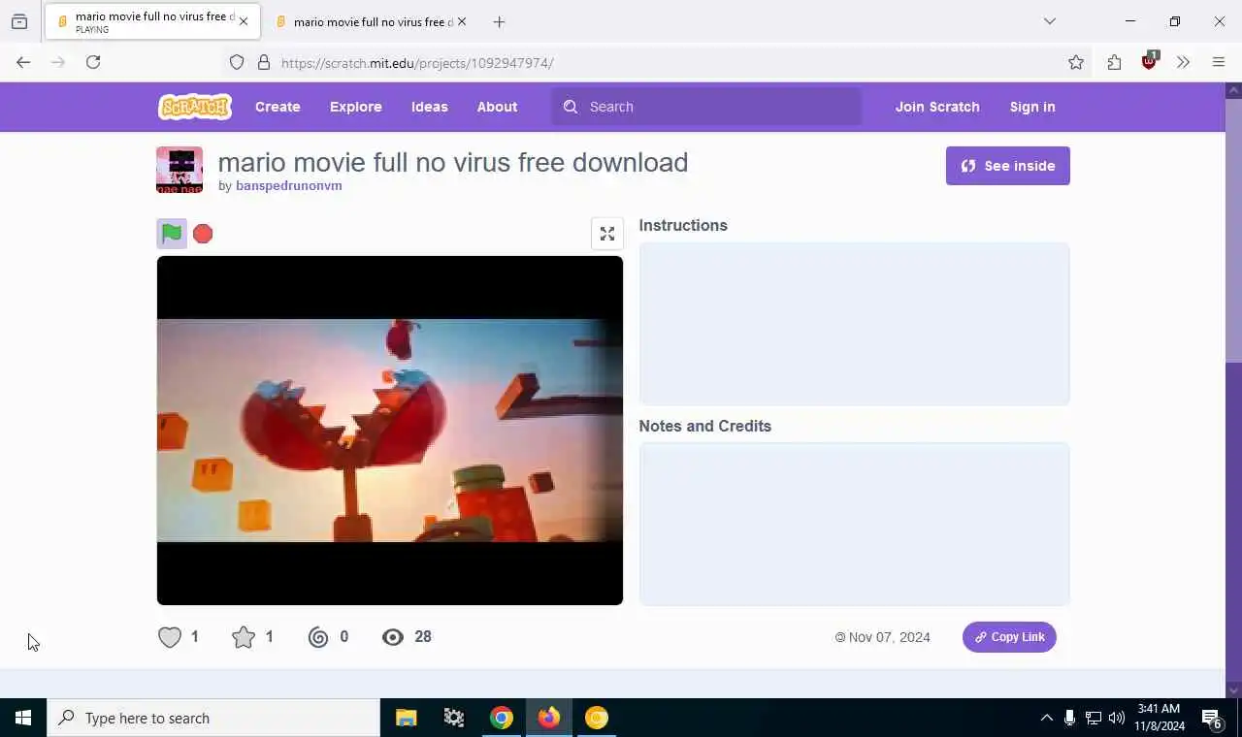Open Firefox application hamburger menu

(x=1219, y=62)
